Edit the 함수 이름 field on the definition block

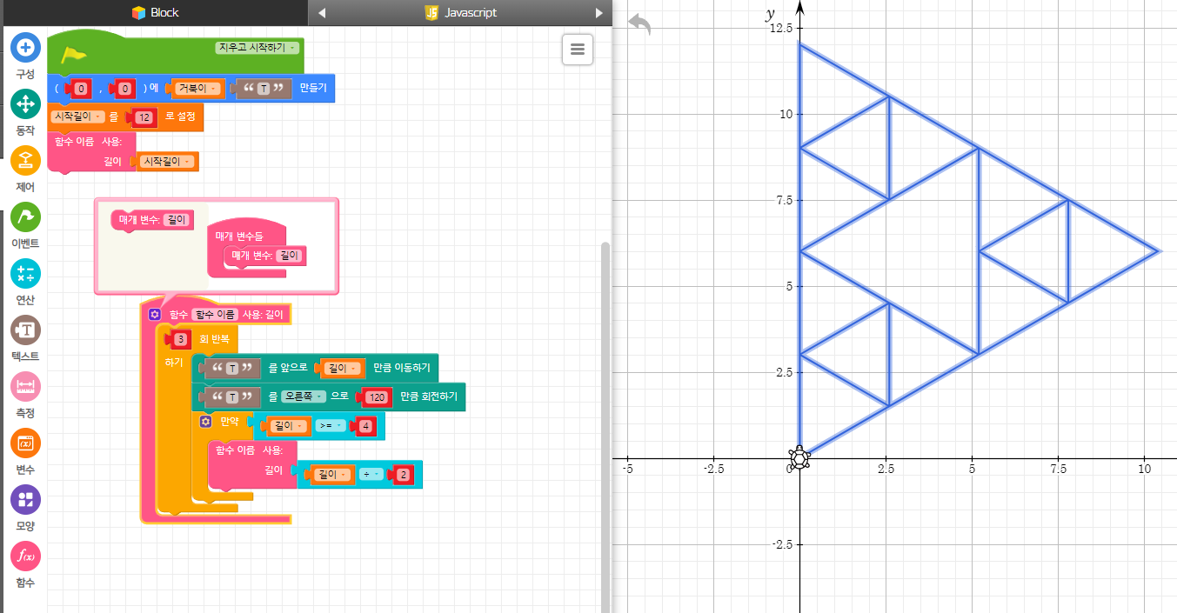tap(214, 314)
